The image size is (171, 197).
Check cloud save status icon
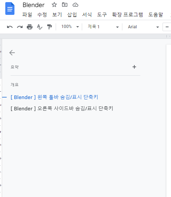tap(75, 5)
